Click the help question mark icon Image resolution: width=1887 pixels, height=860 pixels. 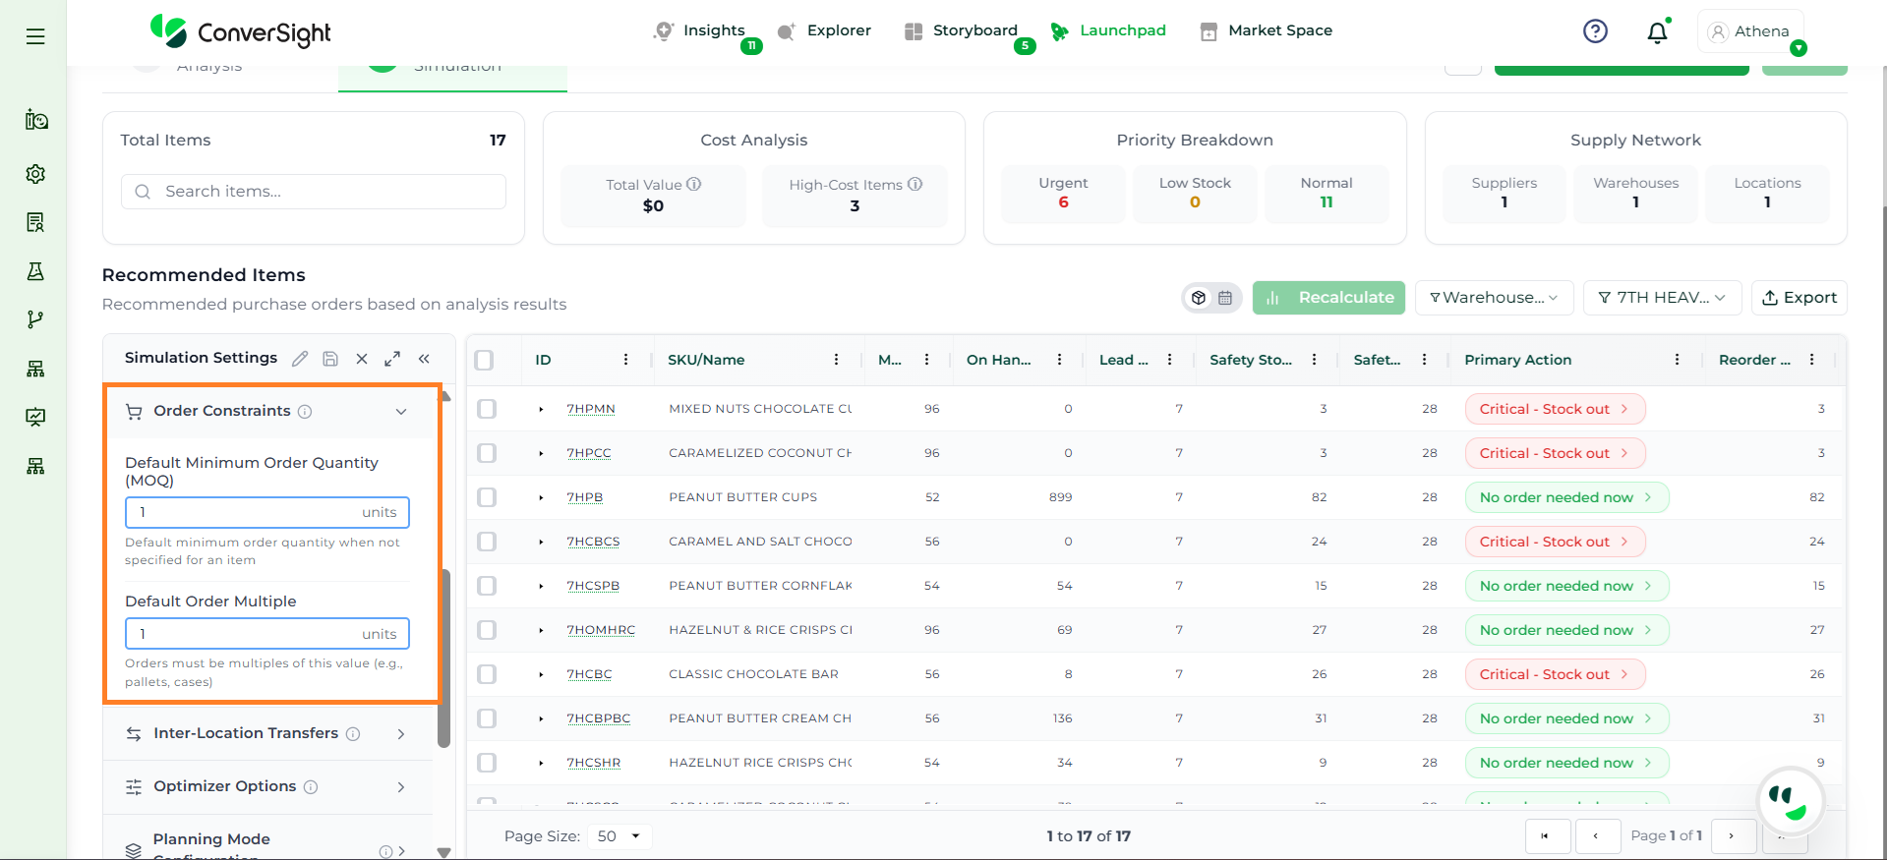[1595, 31]
